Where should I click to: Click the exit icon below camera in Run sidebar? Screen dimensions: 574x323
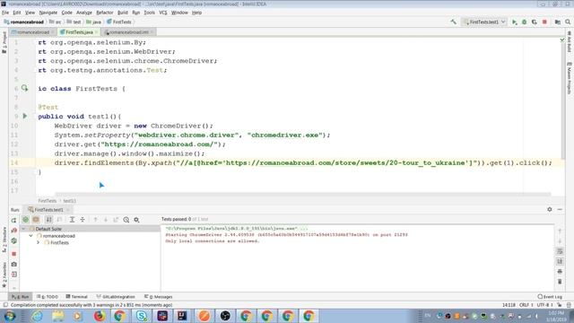pos(14,275)
